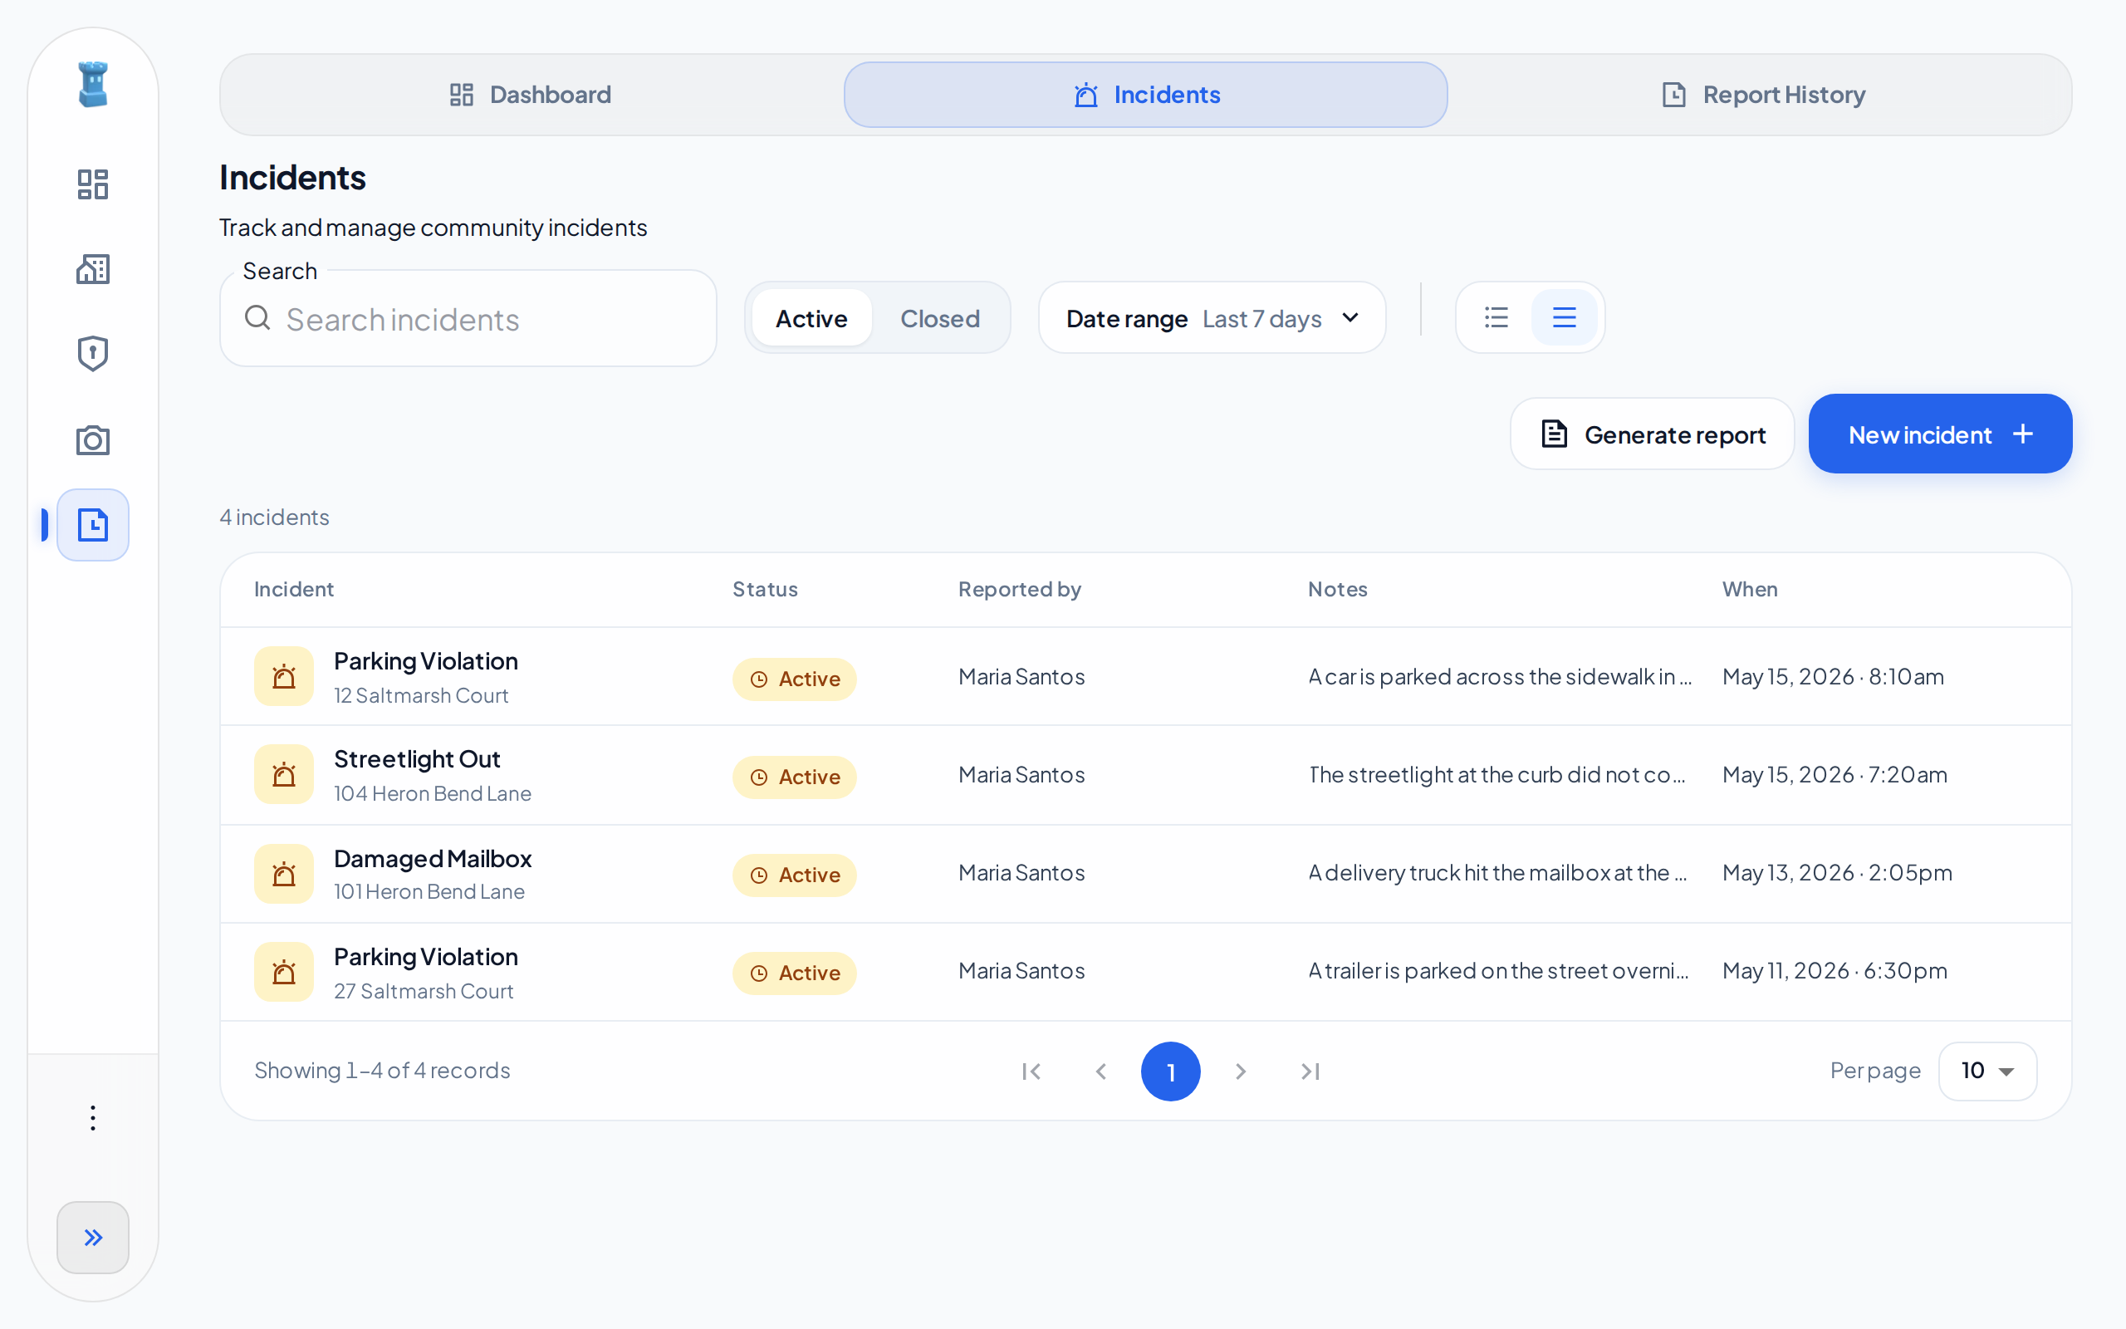Go to next page chevron
The image size is (2126, 1329).
1240,1071
